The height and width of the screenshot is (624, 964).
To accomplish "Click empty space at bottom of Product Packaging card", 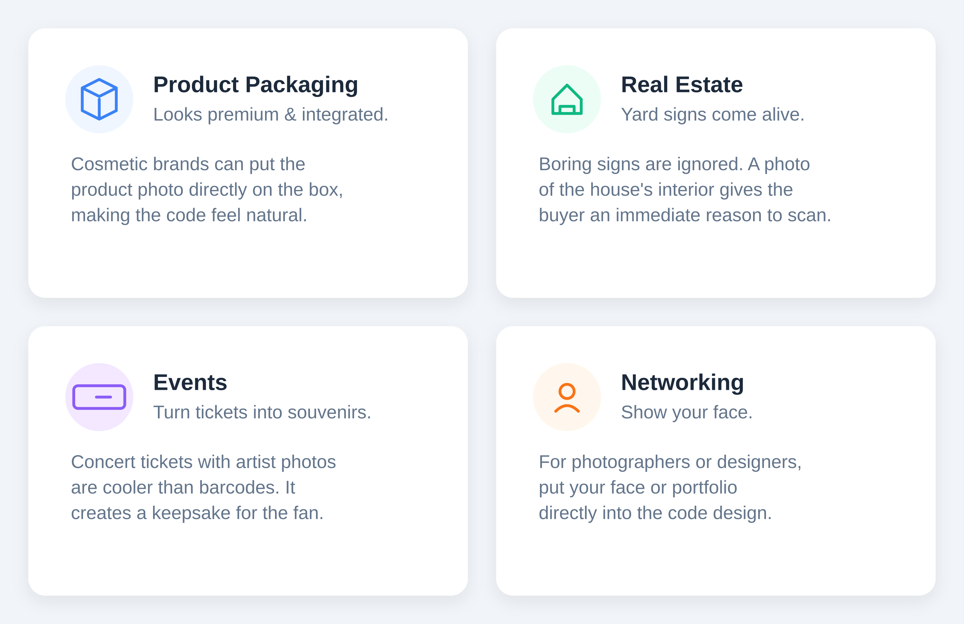I will (x=248, y=263).
